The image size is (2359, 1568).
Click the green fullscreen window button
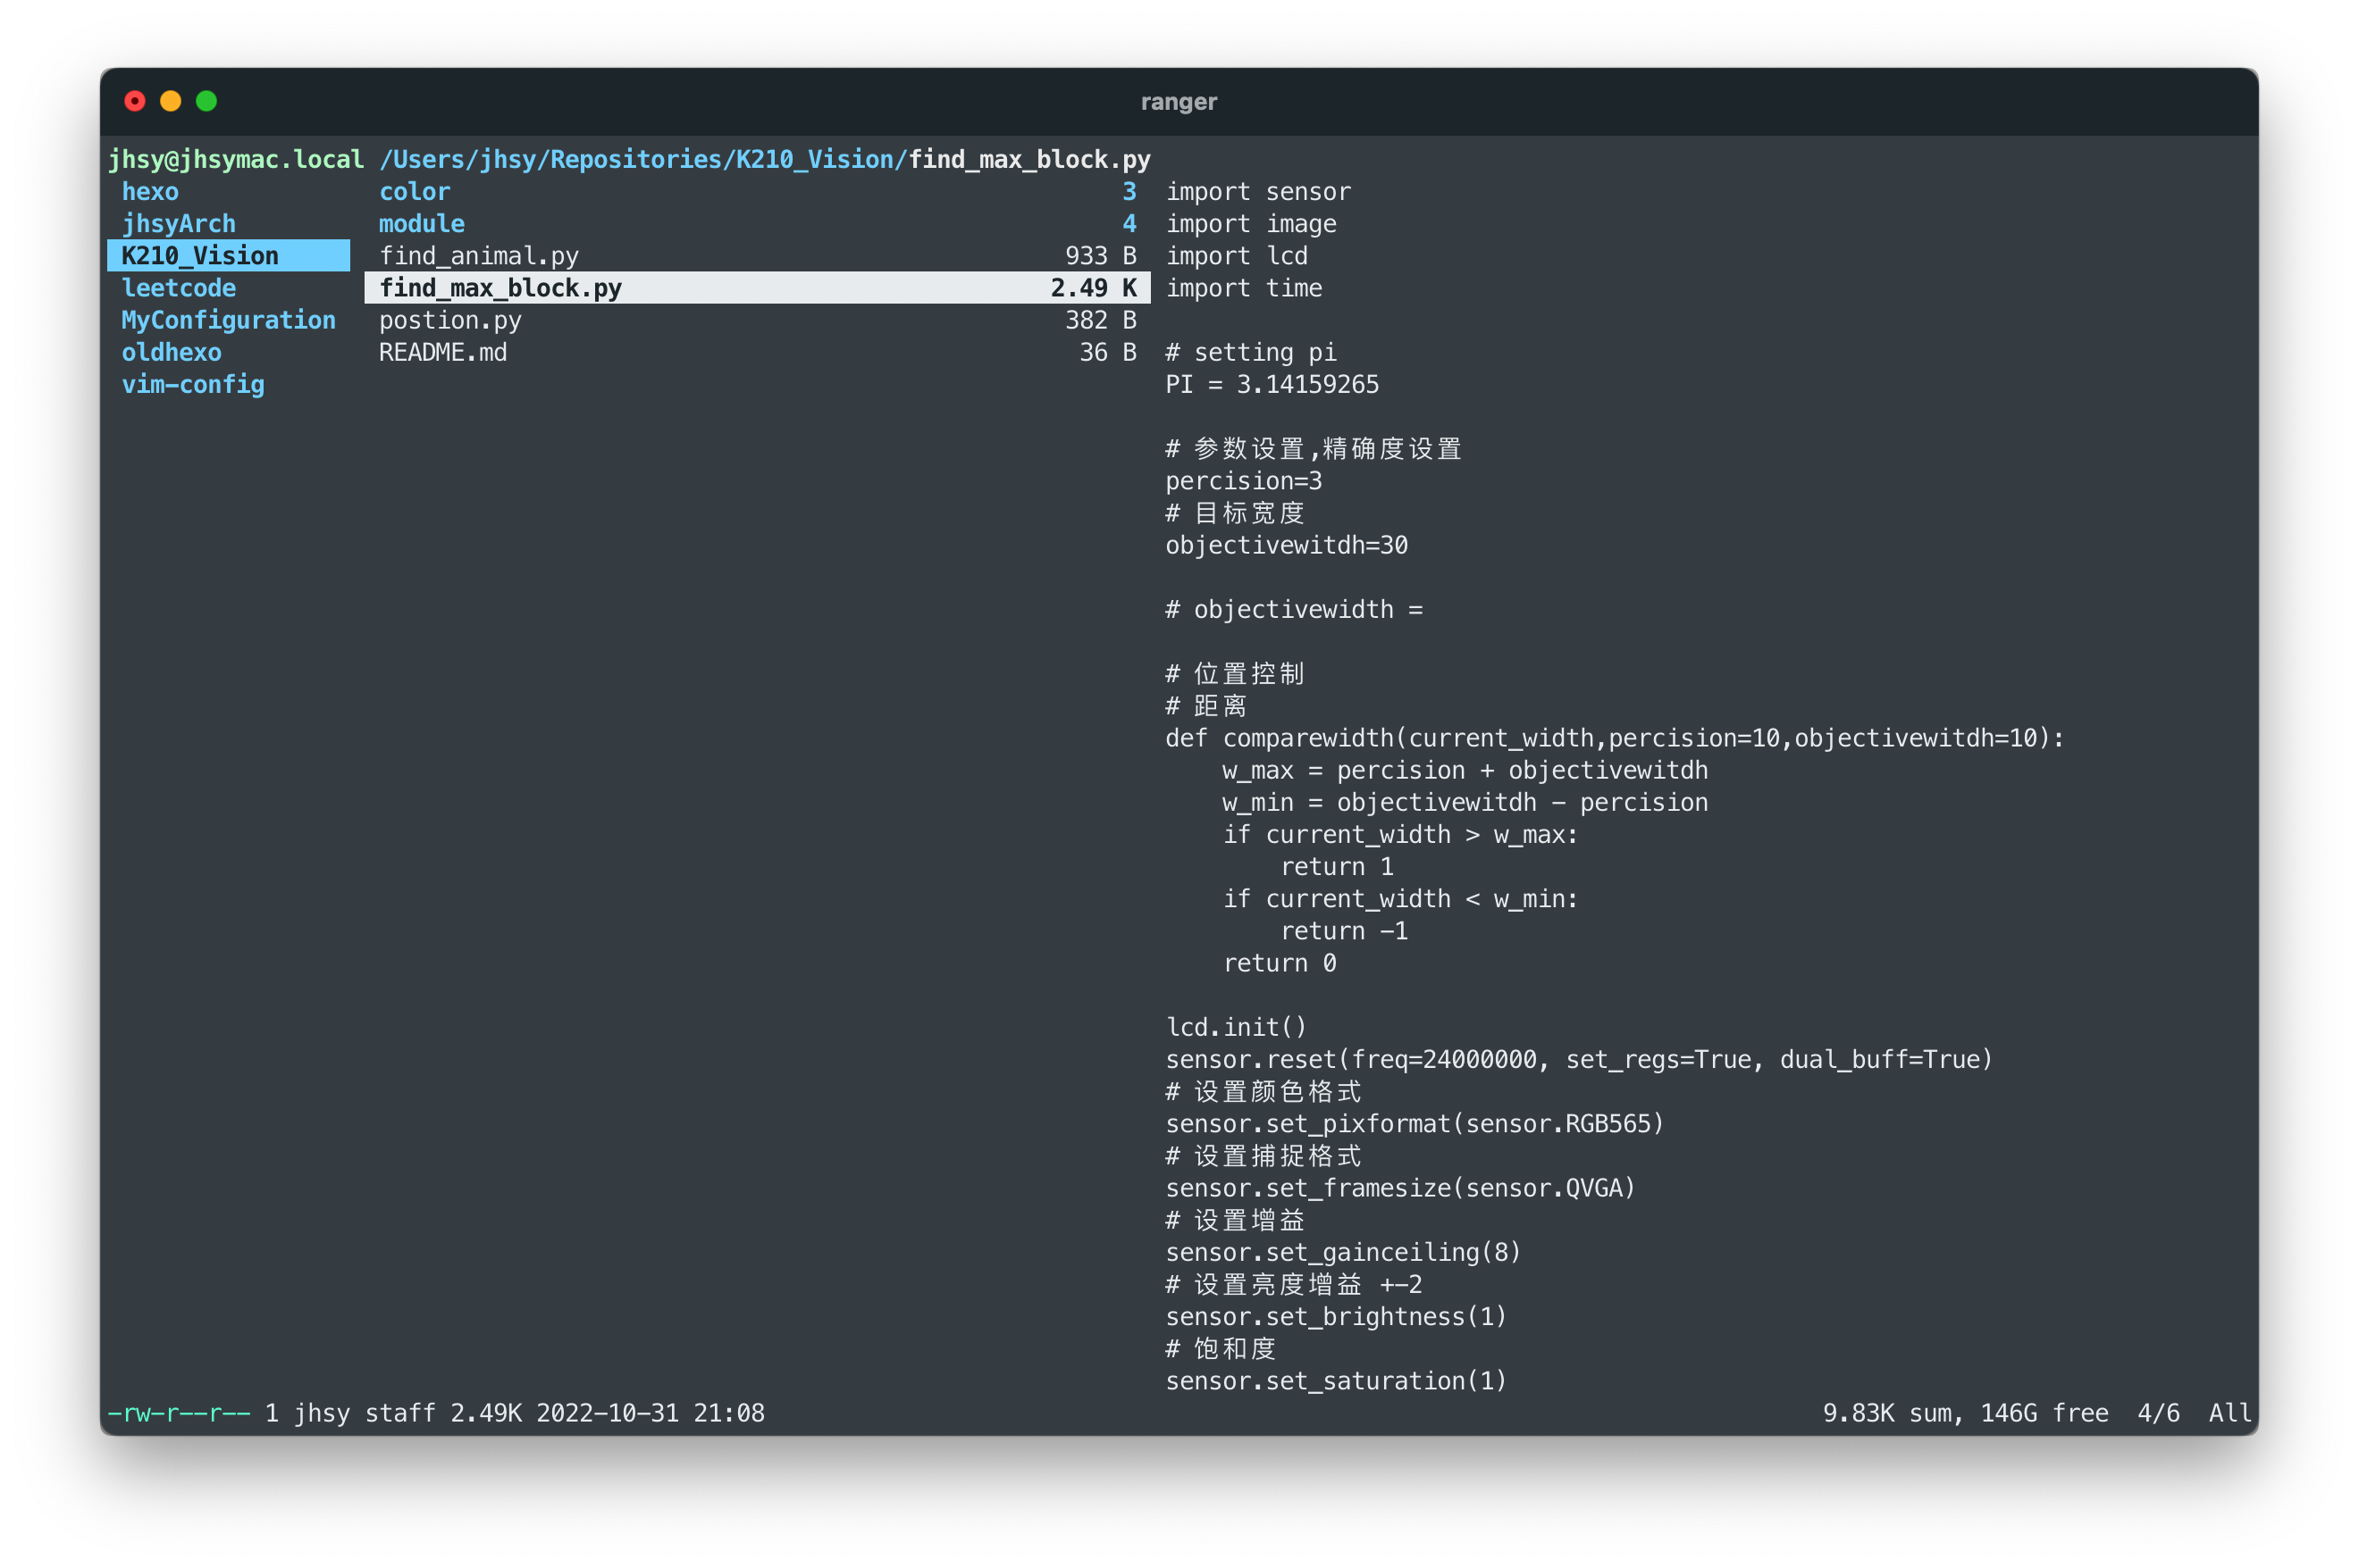click(207, 101)
